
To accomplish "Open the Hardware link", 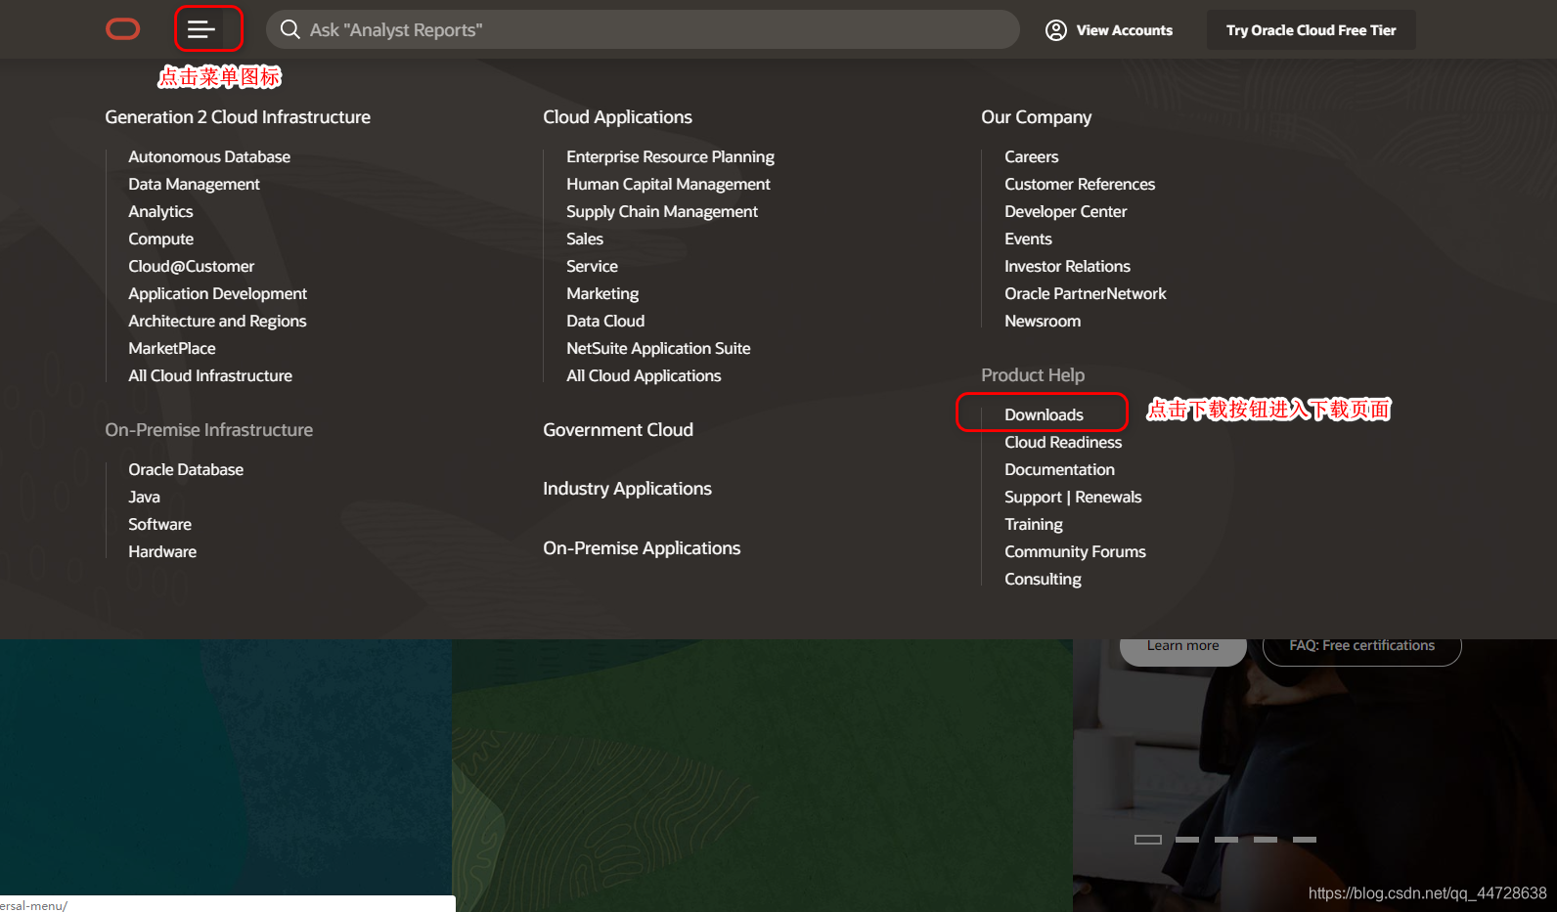I will pos(162,551).
